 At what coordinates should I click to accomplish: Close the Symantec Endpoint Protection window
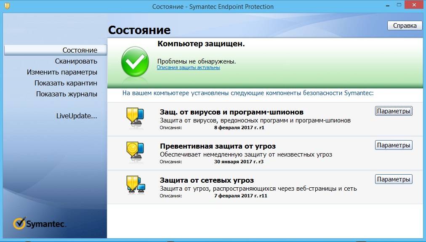[414, 5]
